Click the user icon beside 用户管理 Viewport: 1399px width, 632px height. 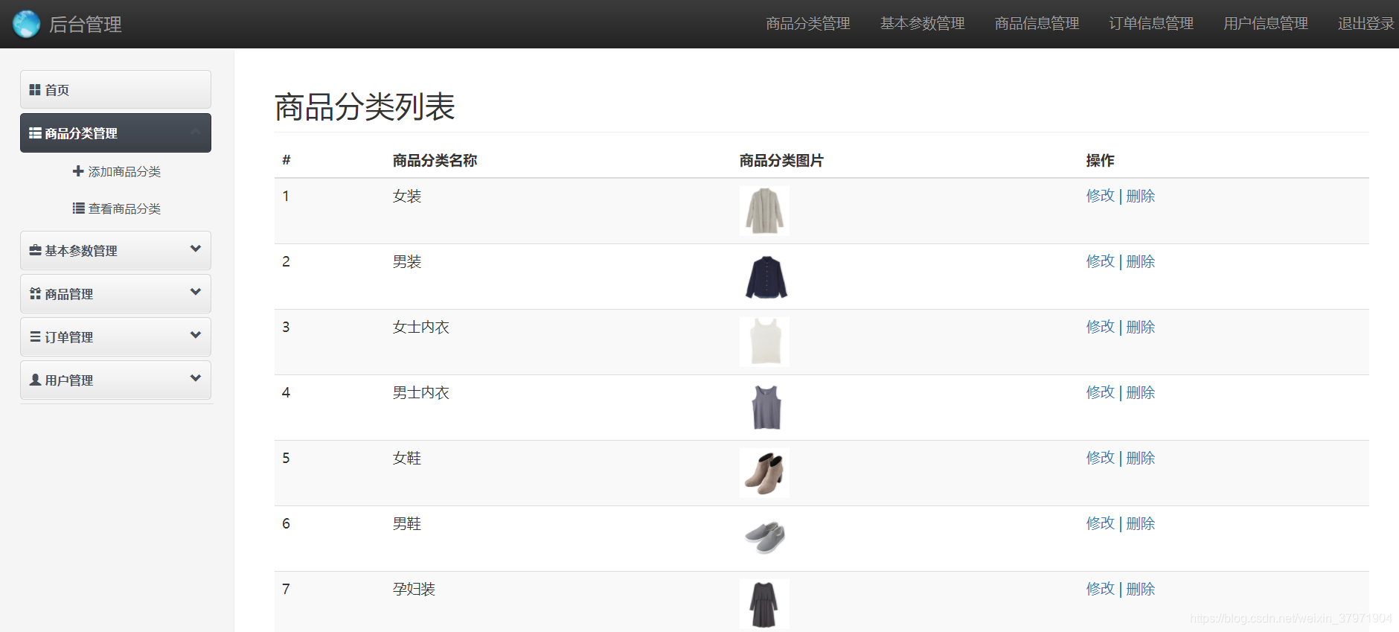[x=35, y=380]
